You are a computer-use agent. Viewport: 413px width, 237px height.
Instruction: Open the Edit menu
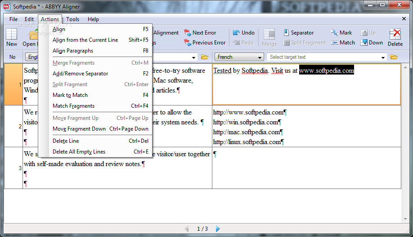(29, 19)
